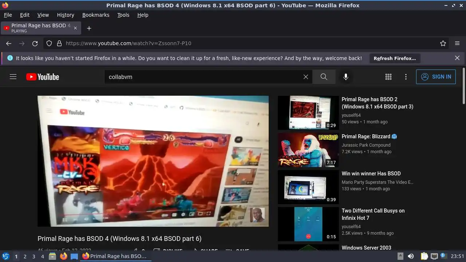
Task: Click the page vertical scrollbar
Action: (x=463, y=86)
